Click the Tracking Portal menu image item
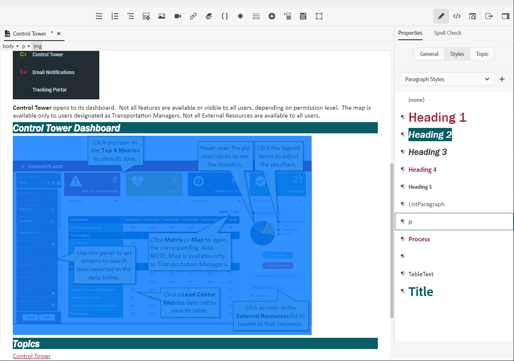Image resolution: width=514 pixels, height=361 pixels. click(49, 89)
